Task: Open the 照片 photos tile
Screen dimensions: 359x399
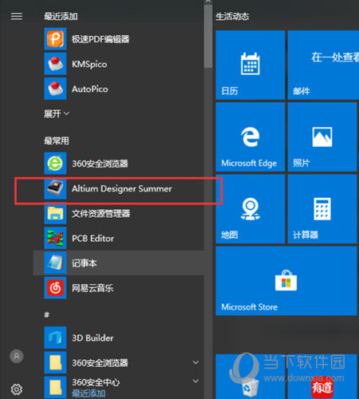Action: 322,137
